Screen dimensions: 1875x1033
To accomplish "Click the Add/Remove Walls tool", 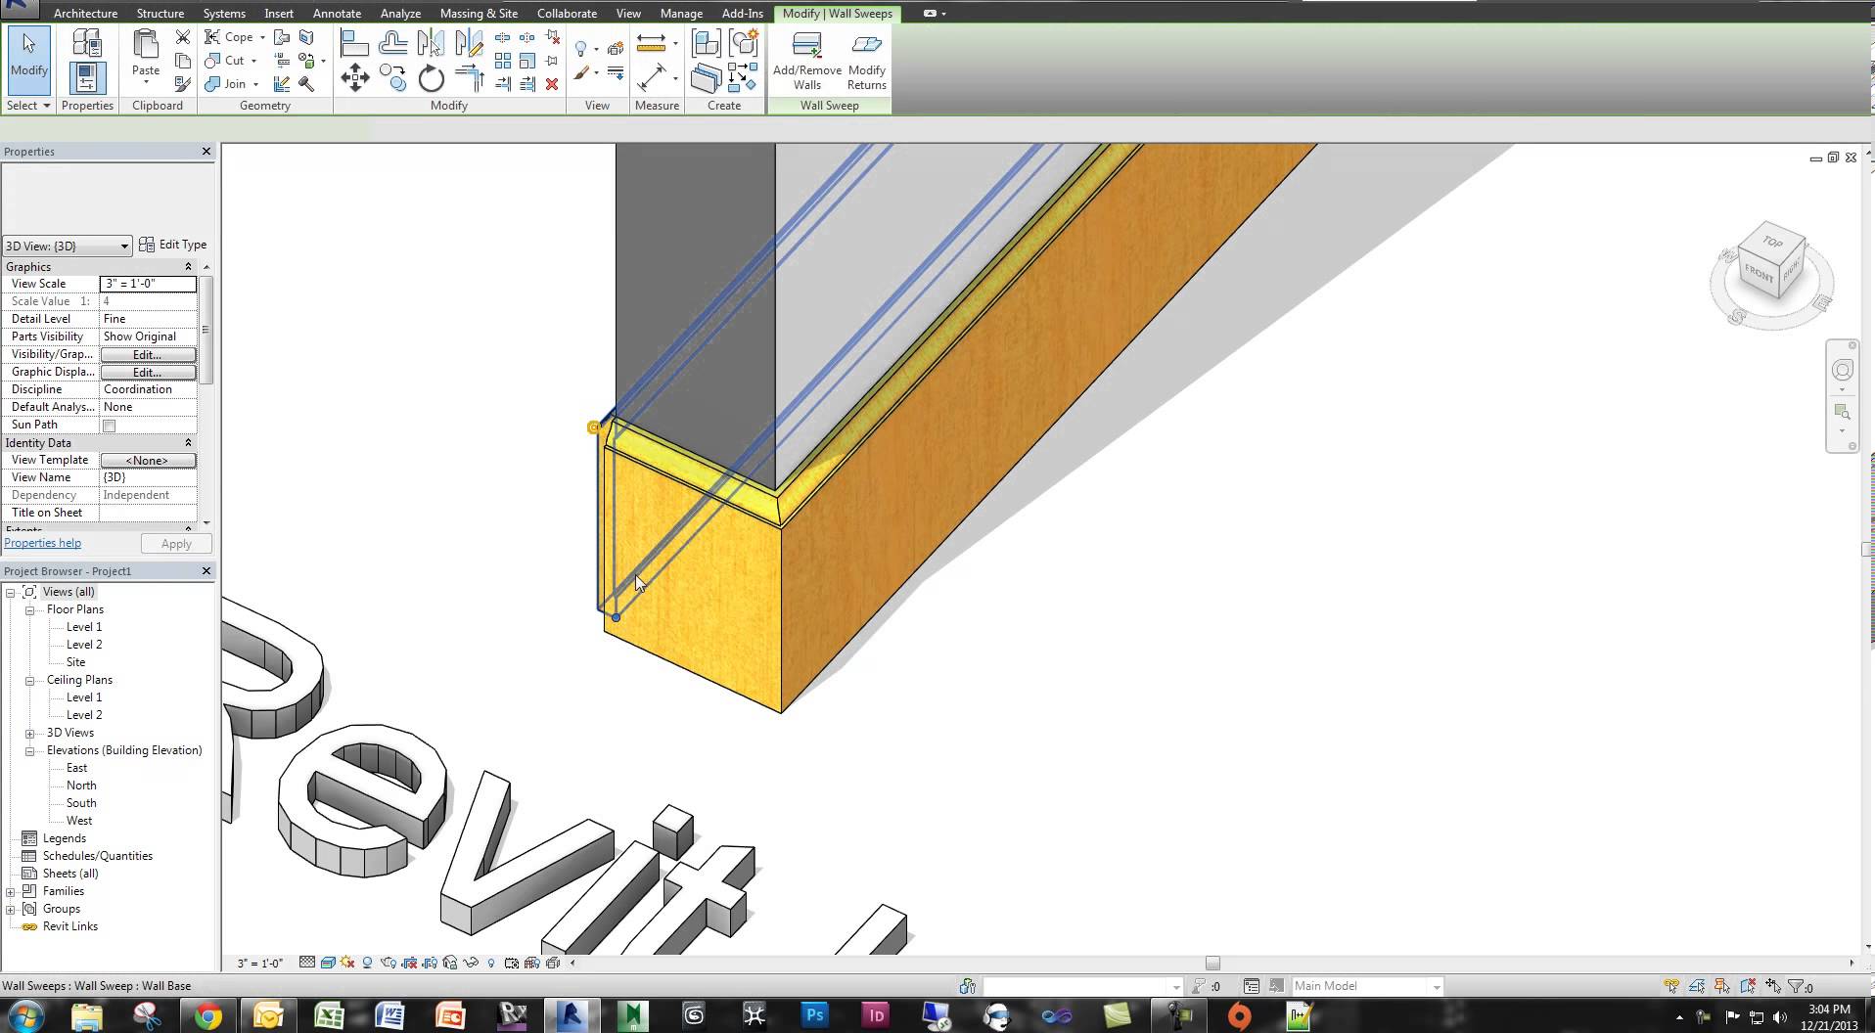I will click(805, 57).
